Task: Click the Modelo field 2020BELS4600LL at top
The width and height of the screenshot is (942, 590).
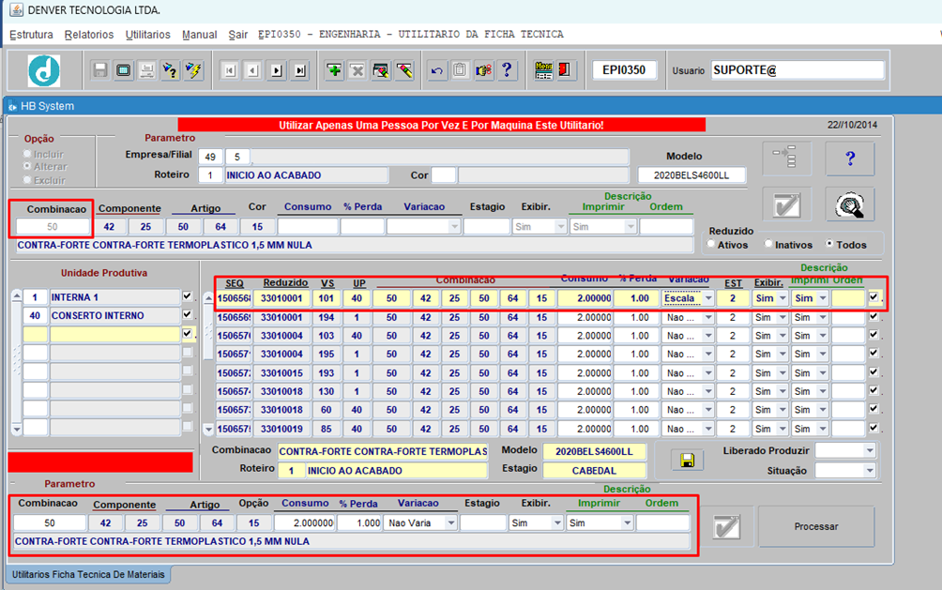Action: [x=691, y=175]
